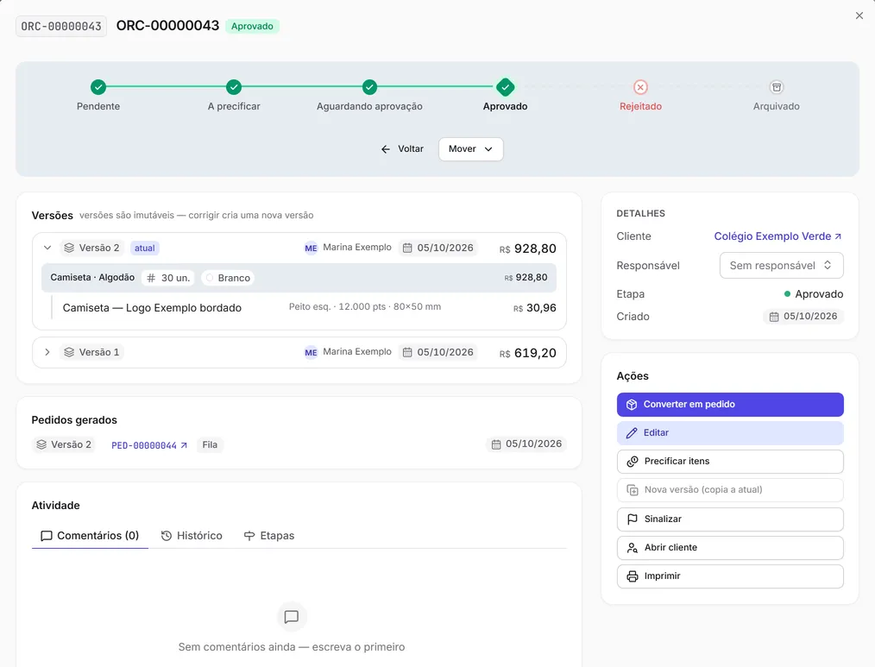The image size is (875, 667).
Task: Click Sem comentários ainda message
Action: pos(292,647)
